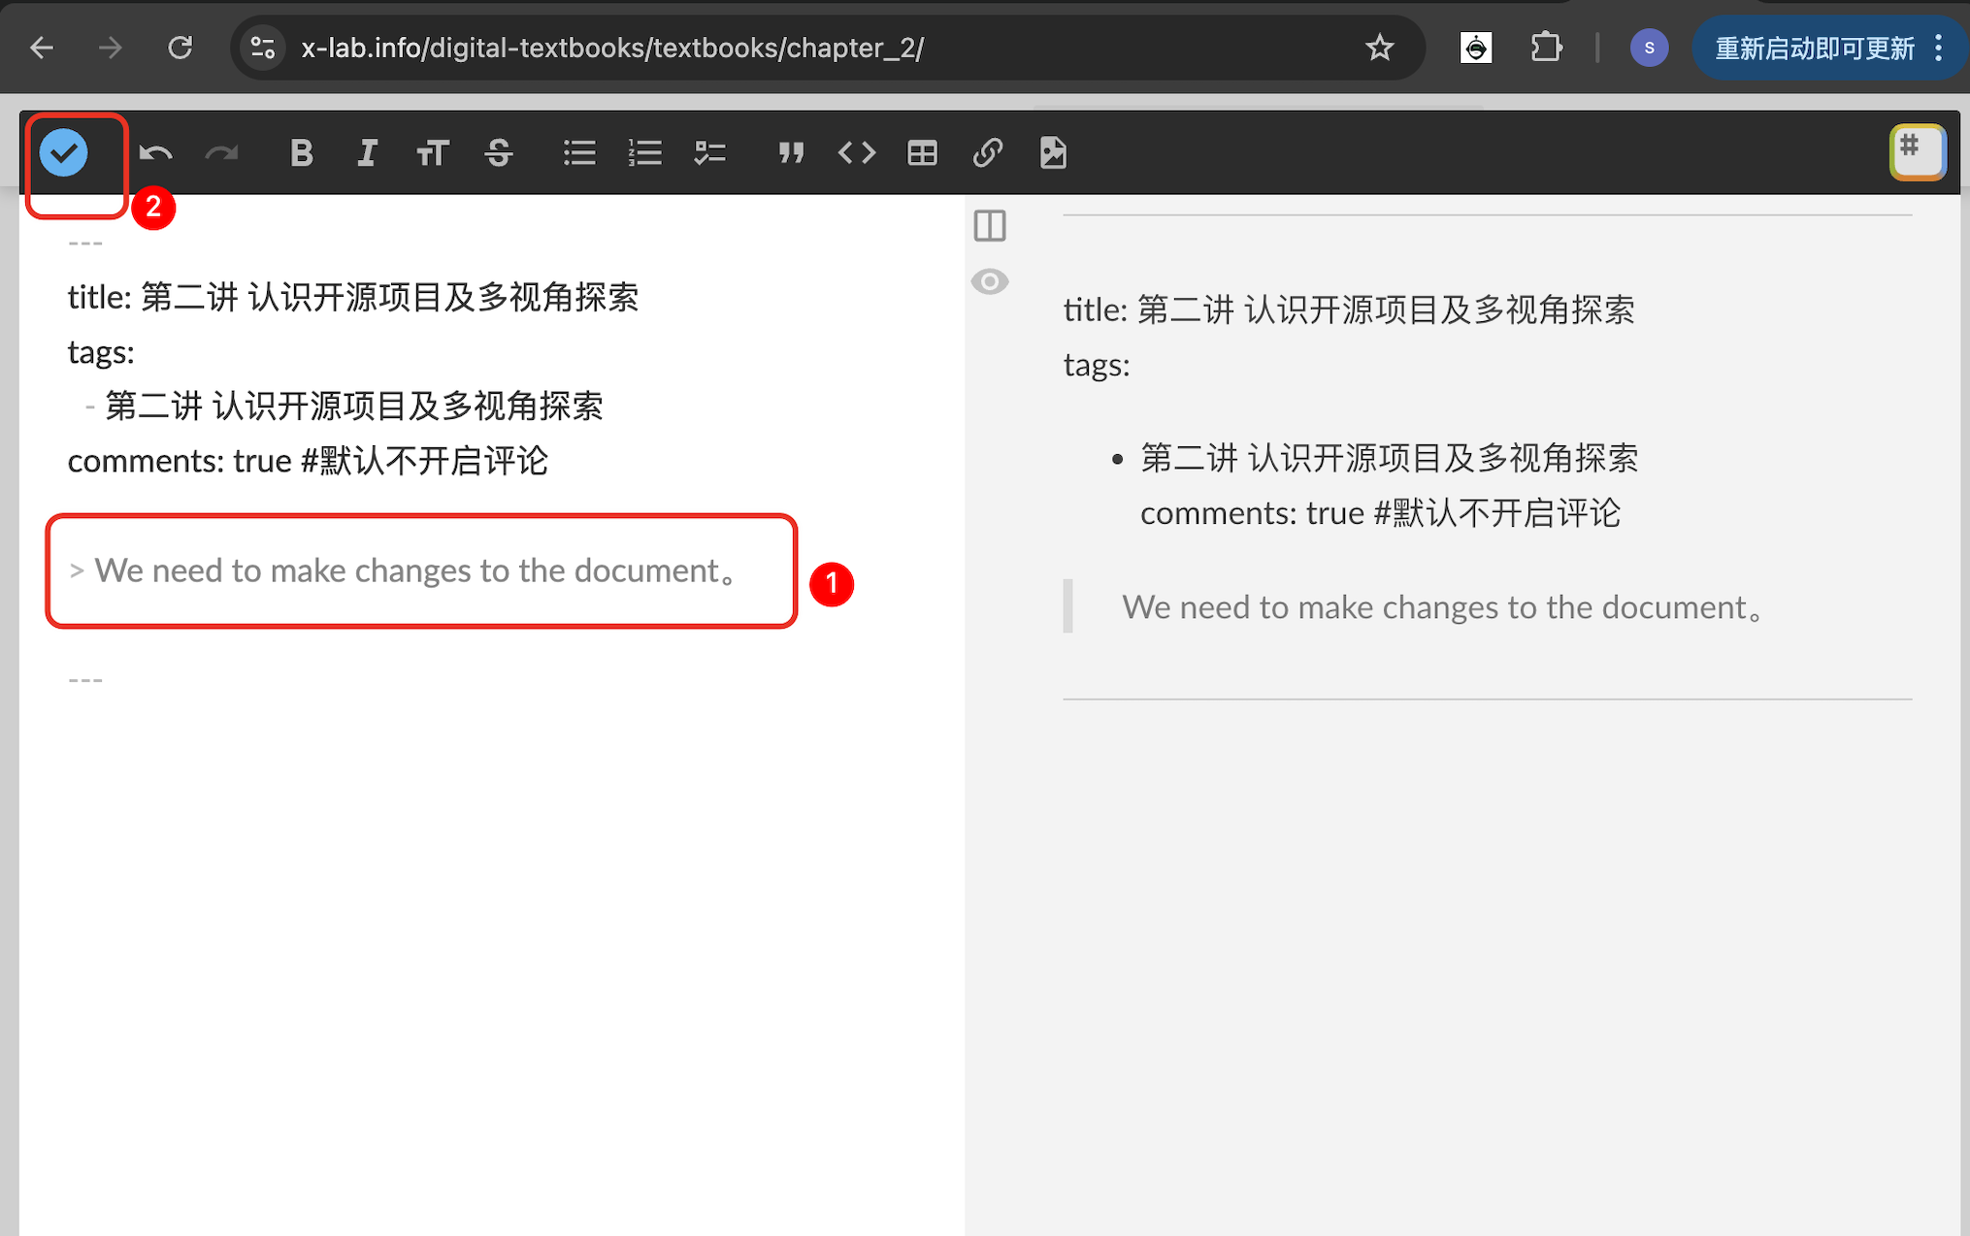Apply strikethrough formatting
The height and width of the screenshot is (1236, 1970).
click(x=499, y=152)
